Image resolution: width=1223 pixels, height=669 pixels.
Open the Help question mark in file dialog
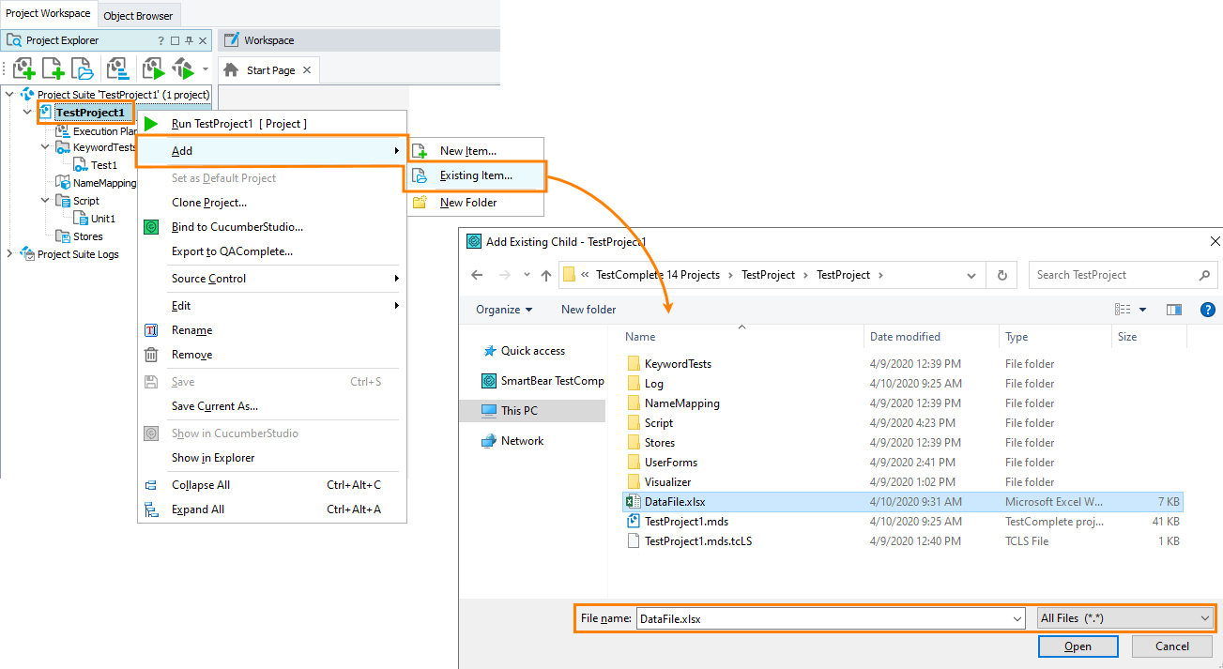pyautogui.click(x=1207, y=310)
